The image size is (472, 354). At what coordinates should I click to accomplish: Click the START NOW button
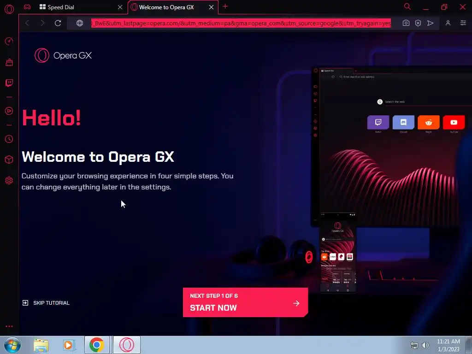245,302
